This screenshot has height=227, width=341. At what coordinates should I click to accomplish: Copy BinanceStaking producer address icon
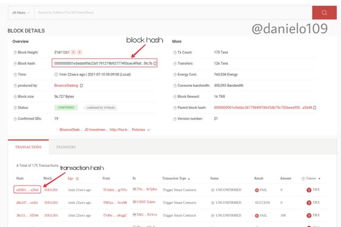click(82, 85)
